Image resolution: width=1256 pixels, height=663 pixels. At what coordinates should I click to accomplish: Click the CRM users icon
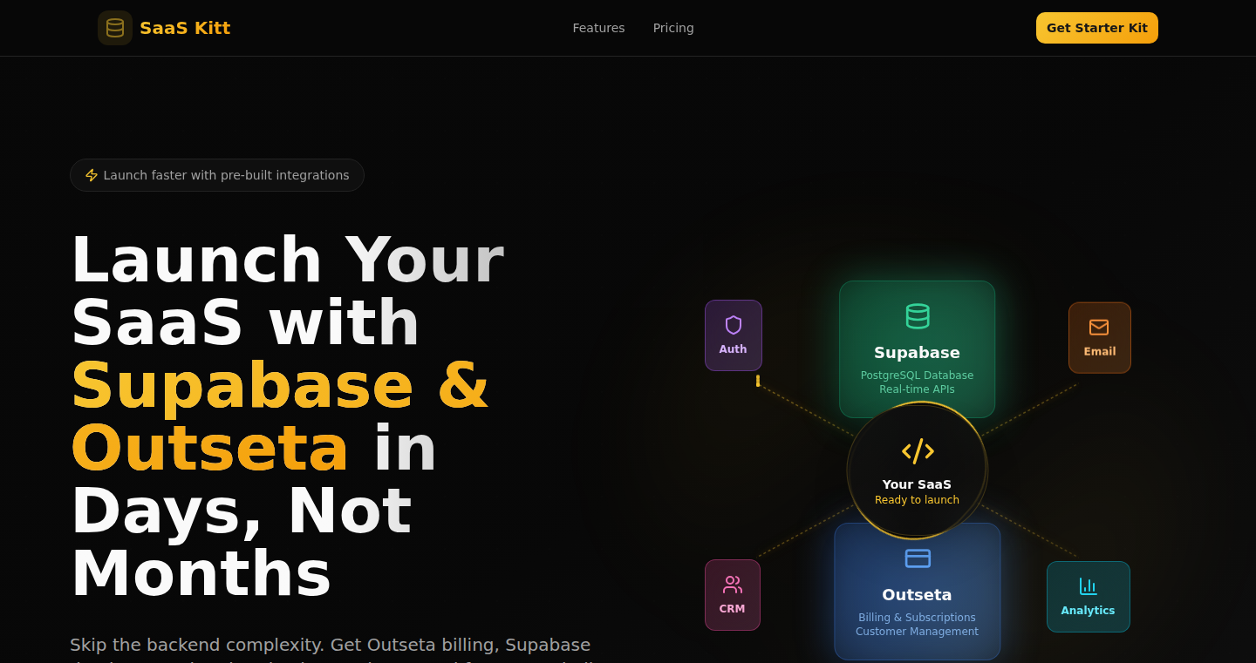pyautogui.click(x=733, y=585)
